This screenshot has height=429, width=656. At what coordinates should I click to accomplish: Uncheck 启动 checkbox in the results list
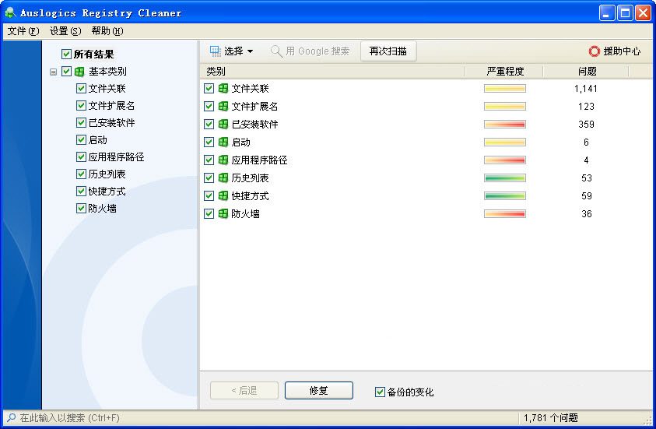(x=209, y=142)
